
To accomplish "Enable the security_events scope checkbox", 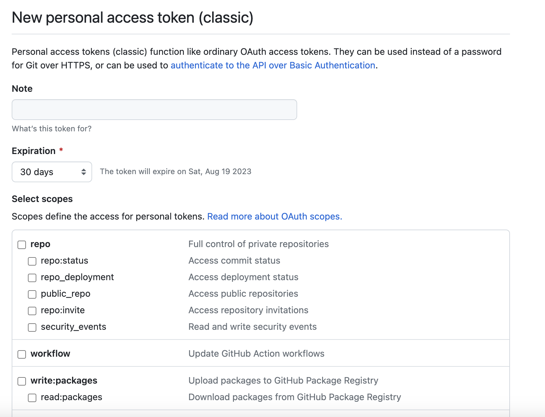I will click(32, 327).
